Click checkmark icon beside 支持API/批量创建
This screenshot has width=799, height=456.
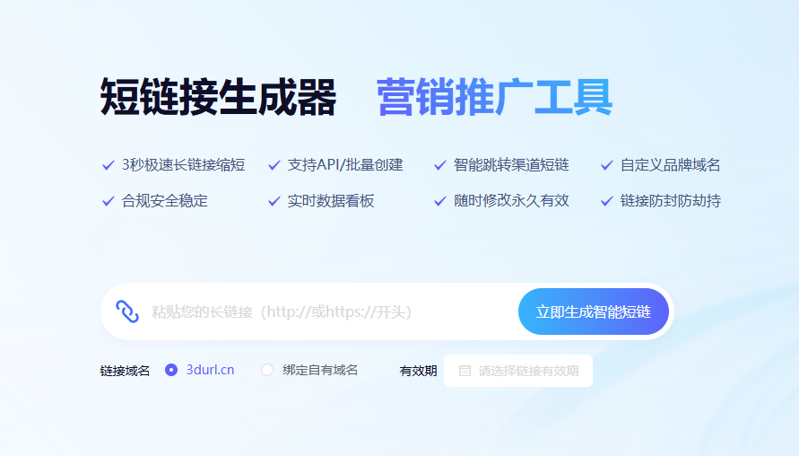coord(274,165)
